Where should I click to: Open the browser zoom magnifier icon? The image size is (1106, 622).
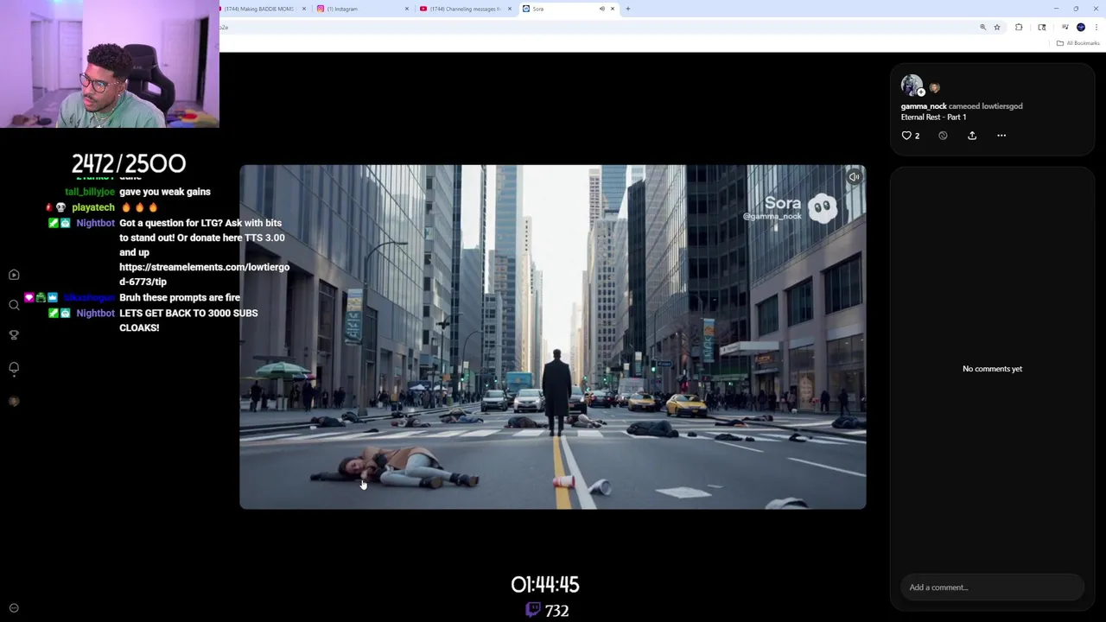[x=982, y=28]
